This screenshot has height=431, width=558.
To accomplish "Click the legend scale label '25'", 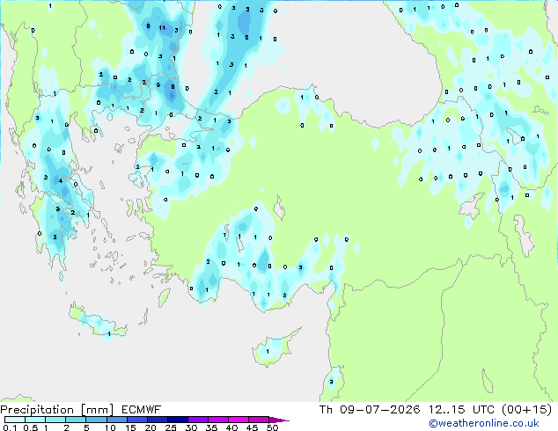I will point(171,427).
